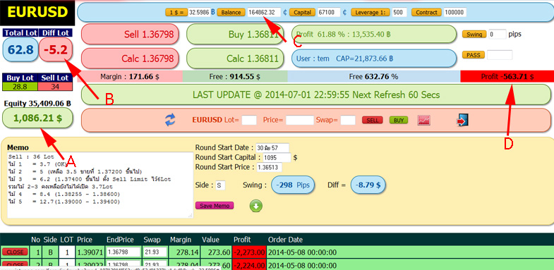Click inside the Memo text area
The image size is (554, 270).
click(x=100, y=185)
